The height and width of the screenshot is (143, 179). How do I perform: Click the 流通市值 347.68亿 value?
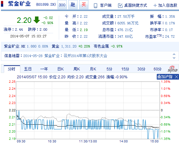click(x=125, y=36)
